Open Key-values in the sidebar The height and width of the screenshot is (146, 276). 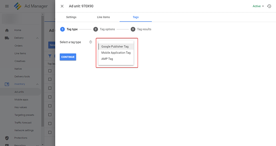point(20,107)
